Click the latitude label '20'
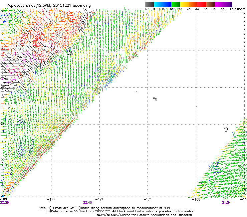Image resolution: width=247 pixels, height=217 pixels. click(3, 196)
